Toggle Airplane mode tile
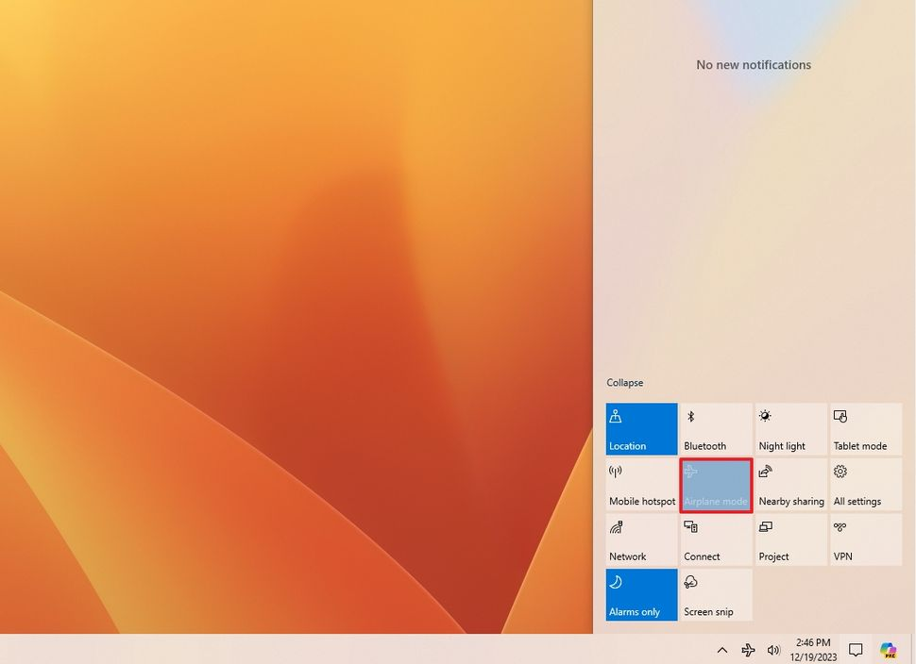Image resolution: width=916 pixels, height=664 pixels. pyautogui.click(x=716, y=485)
